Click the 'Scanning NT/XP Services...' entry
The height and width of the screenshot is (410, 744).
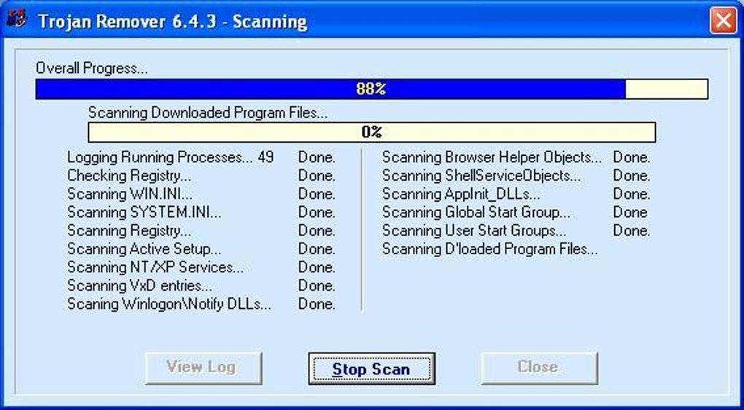155,267
